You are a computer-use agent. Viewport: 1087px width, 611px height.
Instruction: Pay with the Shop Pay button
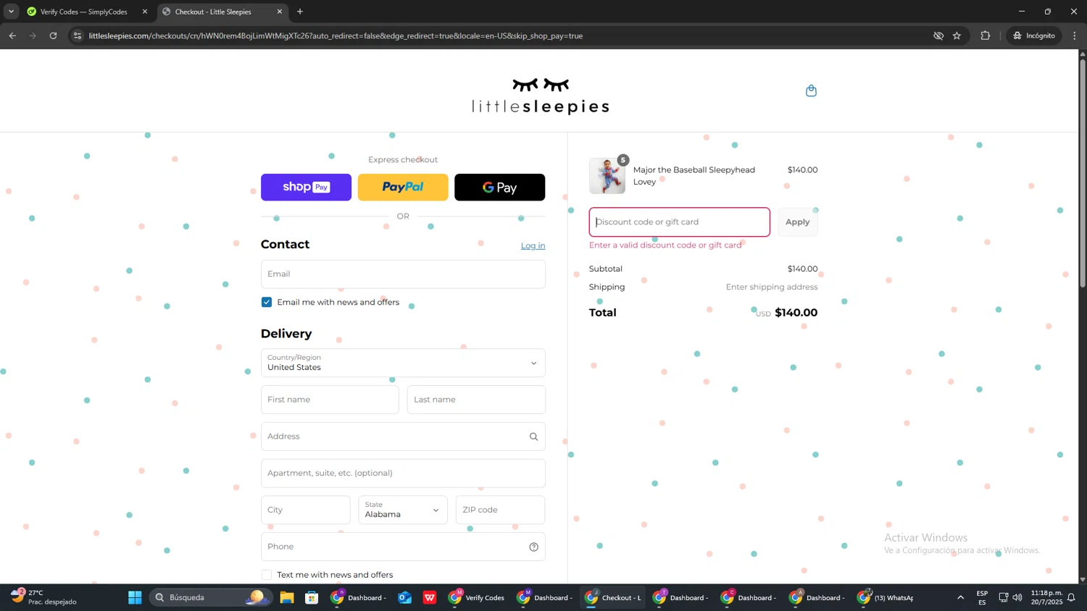(x=306, y=187)
